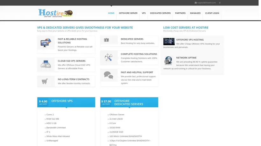Image resolution: width=261 pixels, height=146 pixels.
Task: Click the '8 Core' list item
Action: 113,123
